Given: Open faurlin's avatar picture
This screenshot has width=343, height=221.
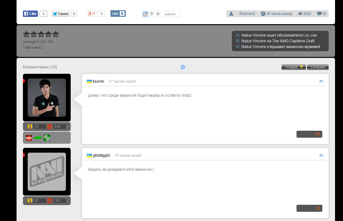Looking at the screenshot, I should pyautogui.click(x=47, y=98).
